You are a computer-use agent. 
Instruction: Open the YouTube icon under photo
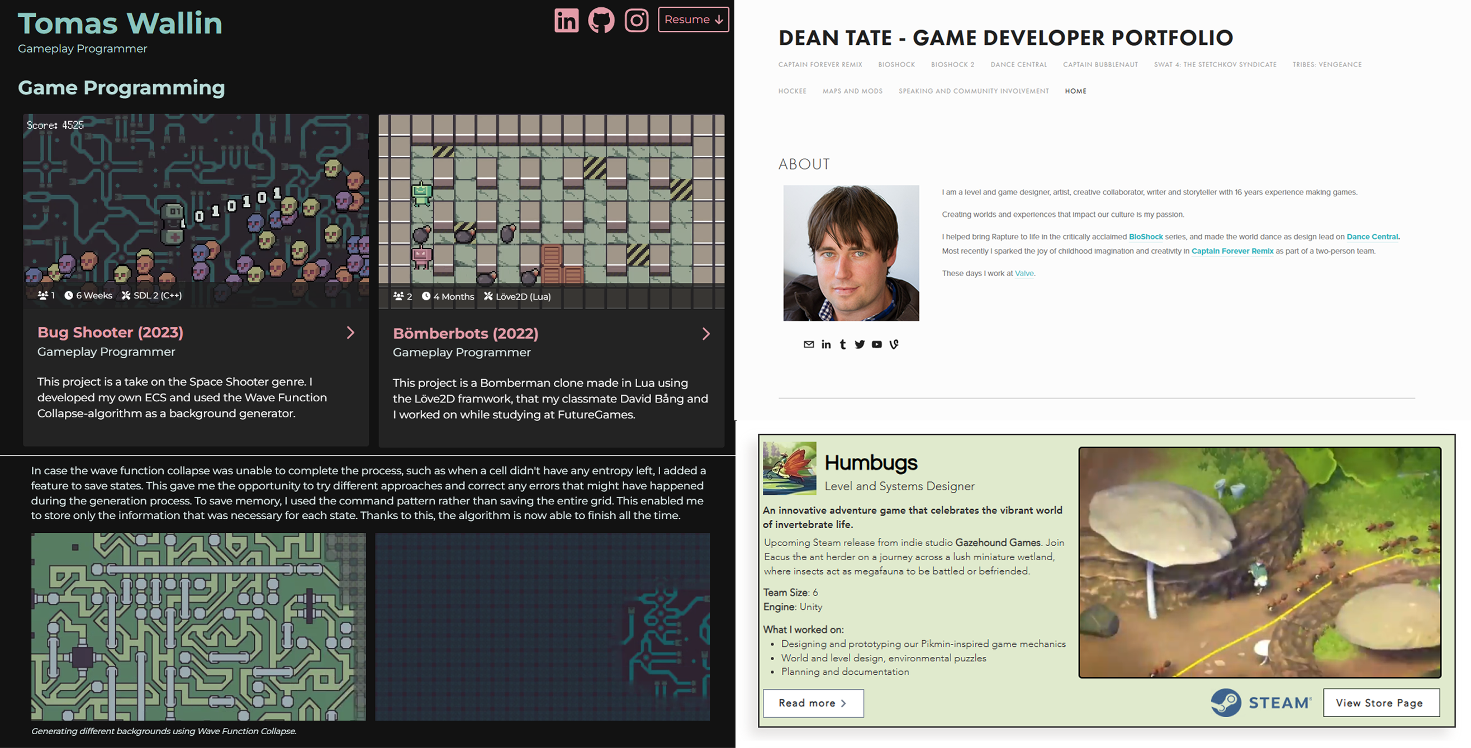(x=876, y=344)
